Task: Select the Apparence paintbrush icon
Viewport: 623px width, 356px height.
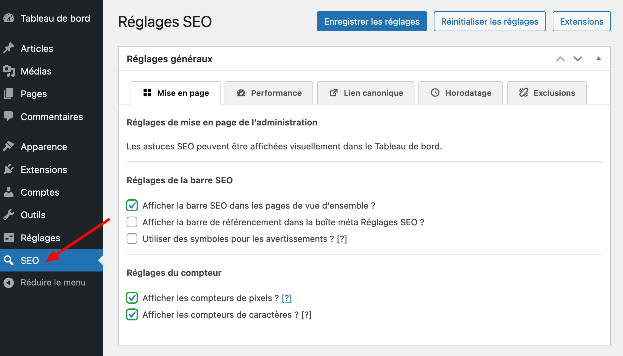Action: (x=9, y=146)
